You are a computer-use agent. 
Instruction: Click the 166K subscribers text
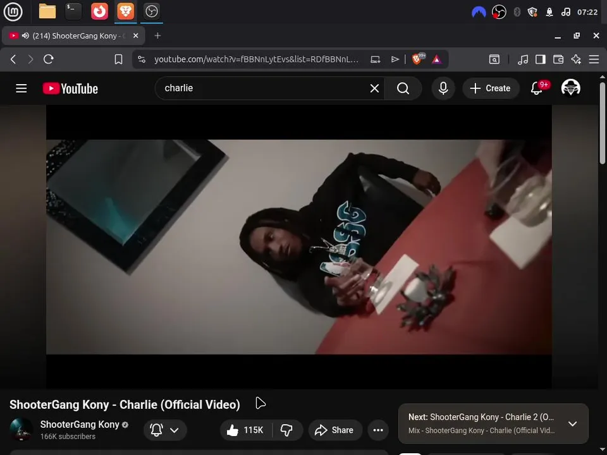(x=68, y=437)
